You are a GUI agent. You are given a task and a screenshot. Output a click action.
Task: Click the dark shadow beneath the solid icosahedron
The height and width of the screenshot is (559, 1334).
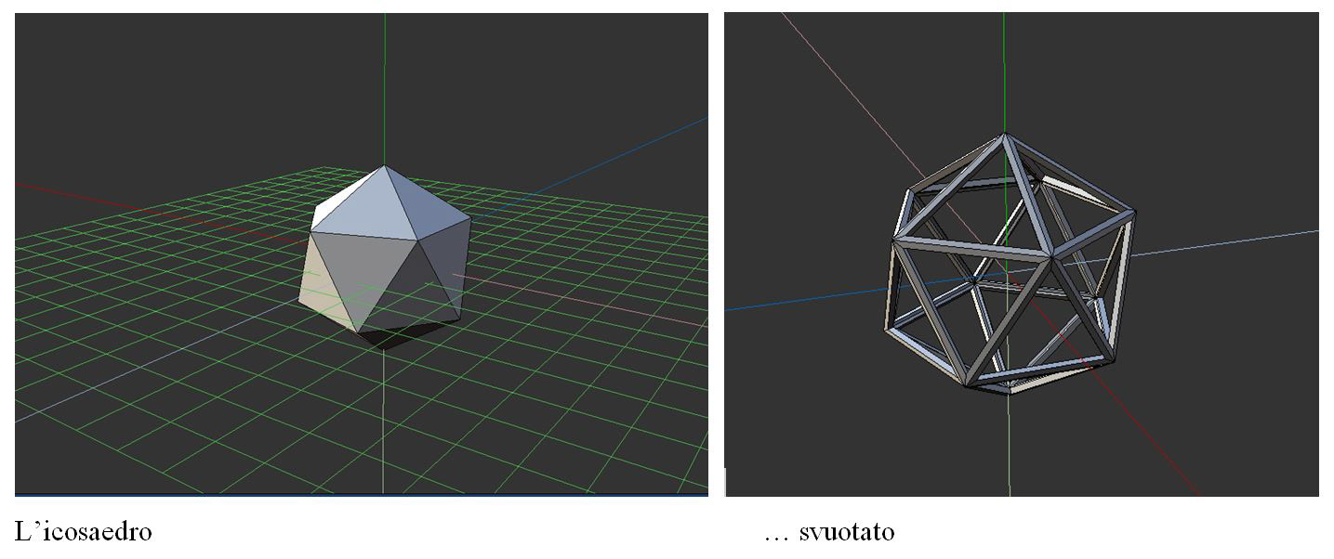(390, 338)
